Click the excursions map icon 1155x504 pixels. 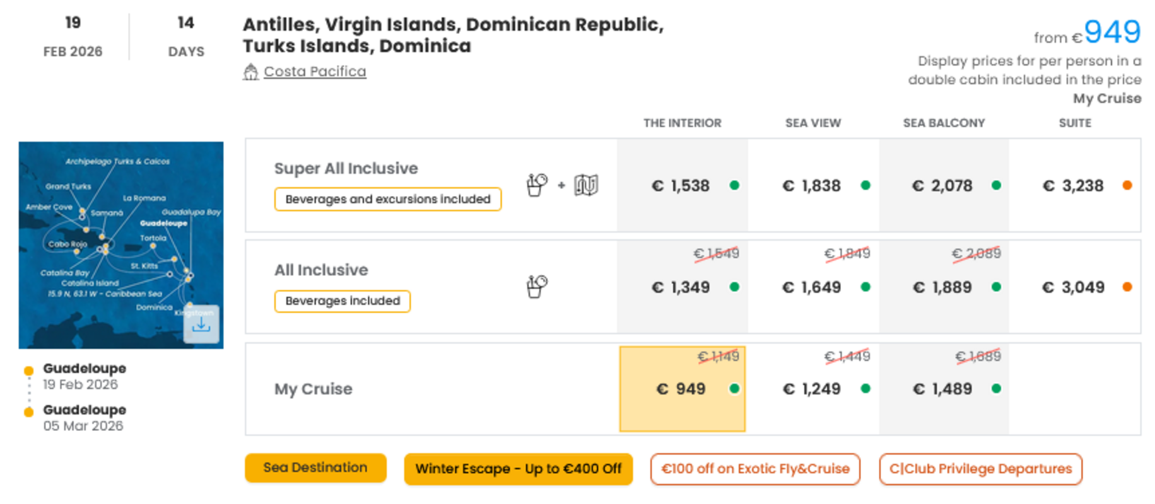pyautogui.click(x=586, y=185)
